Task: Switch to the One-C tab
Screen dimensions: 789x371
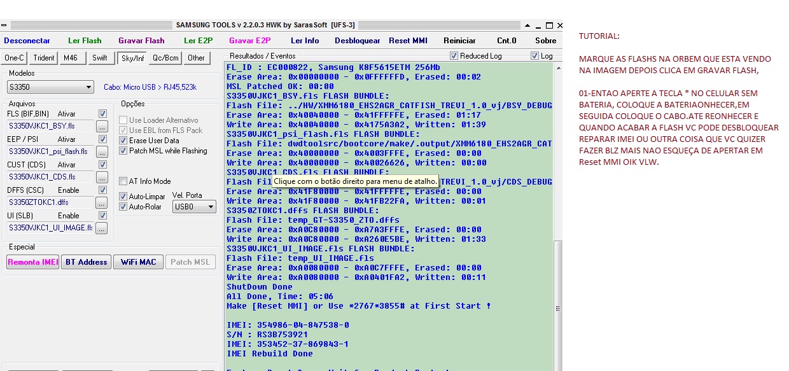Action: click(14, 58)
